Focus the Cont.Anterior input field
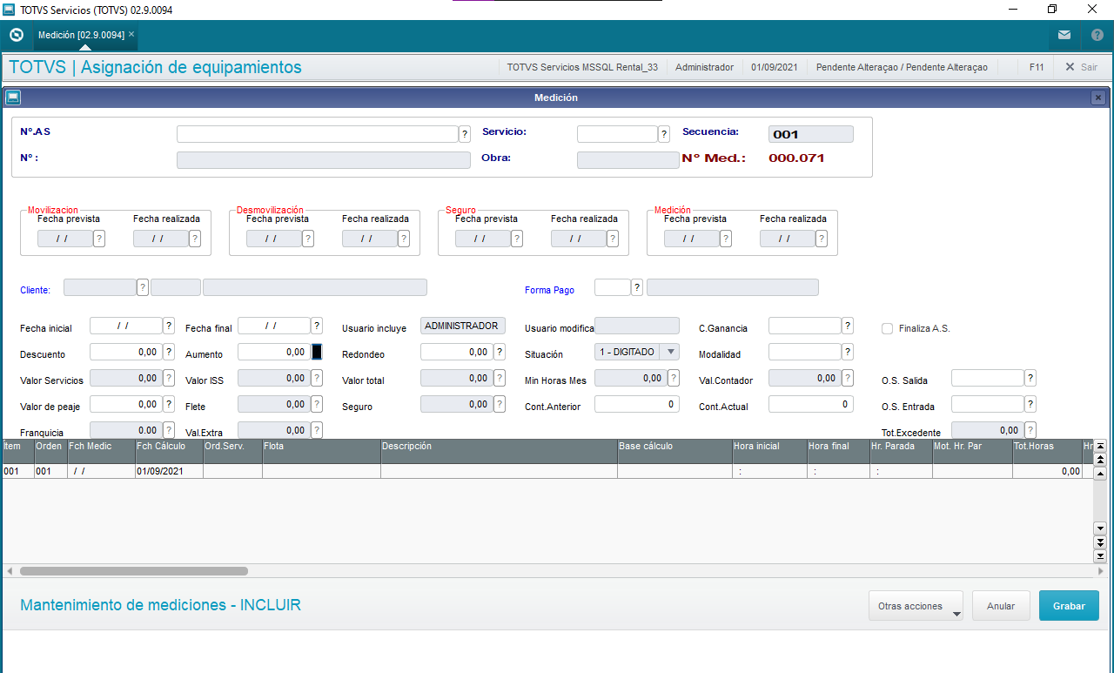 pos(637,404)
